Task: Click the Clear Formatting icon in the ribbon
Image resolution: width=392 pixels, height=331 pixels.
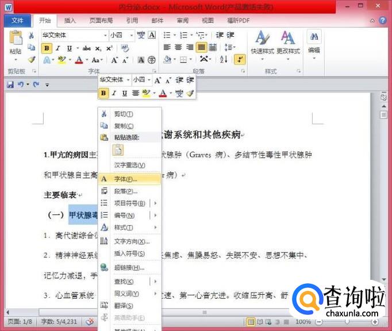Action: point(125,48)
